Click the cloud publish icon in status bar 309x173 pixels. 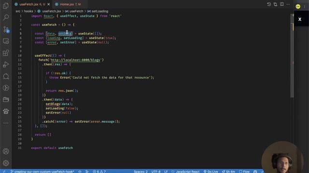80,172
